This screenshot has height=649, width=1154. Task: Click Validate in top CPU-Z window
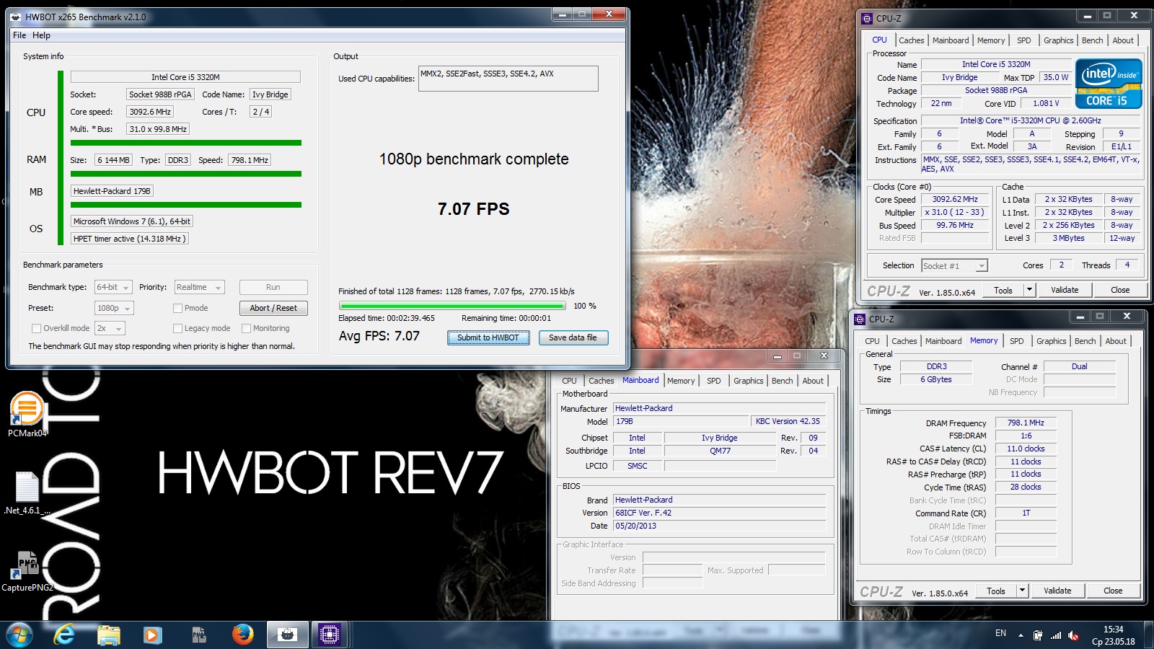pyautogui.click(x=1065, y=290)
